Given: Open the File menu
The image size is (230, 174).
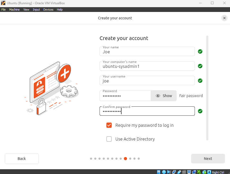Looking at the screenshot, I should coord(3,10).
